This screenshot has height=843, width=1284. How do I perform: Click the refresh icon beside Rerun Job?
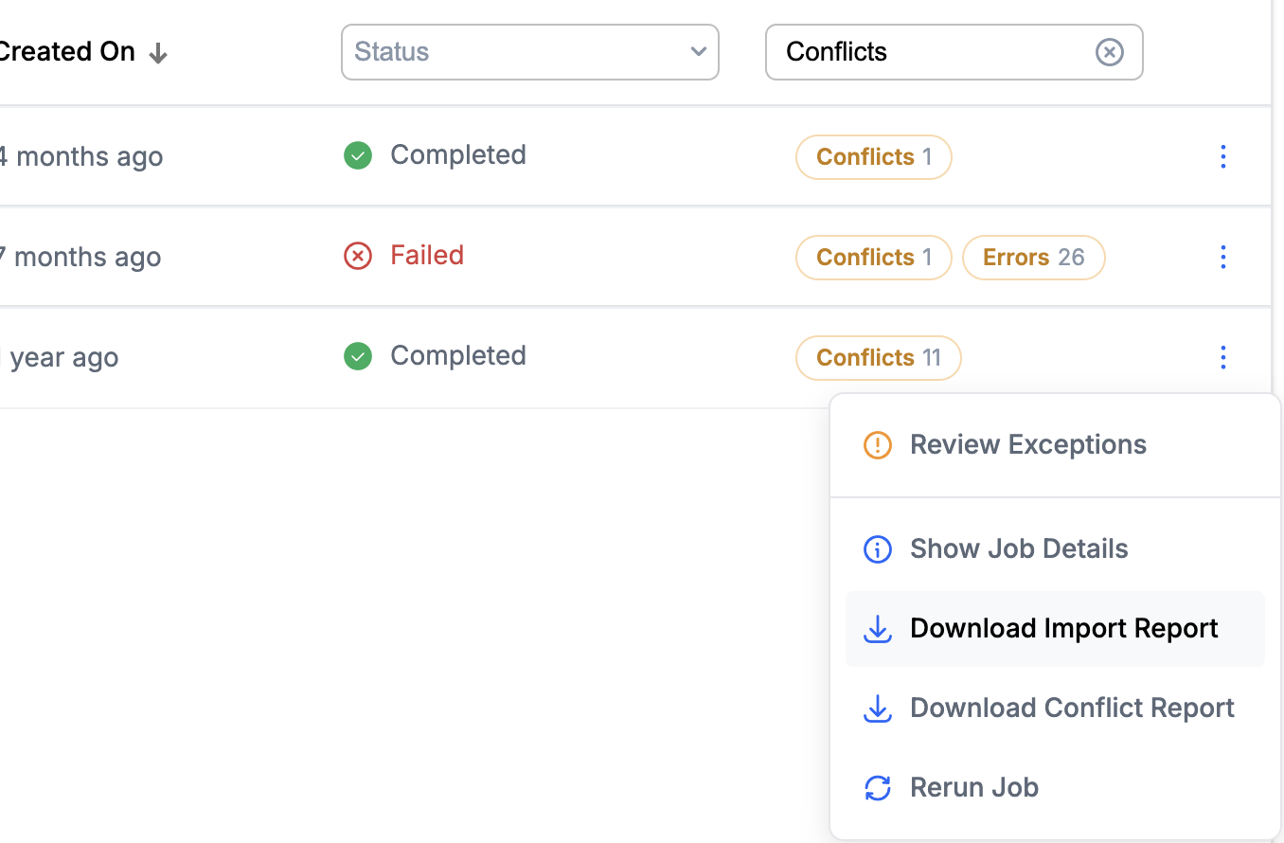click(x=878, y=788)
